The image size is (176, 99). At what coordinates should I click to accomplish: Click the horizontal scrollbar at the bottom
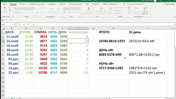tap(137, 98)
